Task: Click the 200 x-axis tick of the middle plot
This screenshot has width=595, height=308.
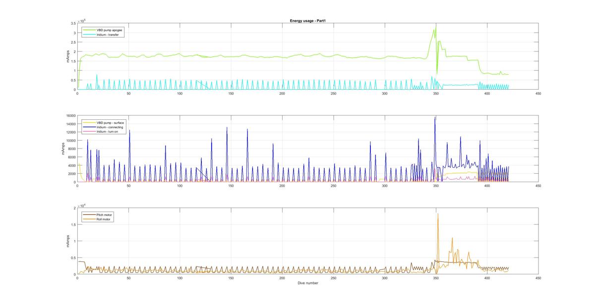Action: pos(282,186)
